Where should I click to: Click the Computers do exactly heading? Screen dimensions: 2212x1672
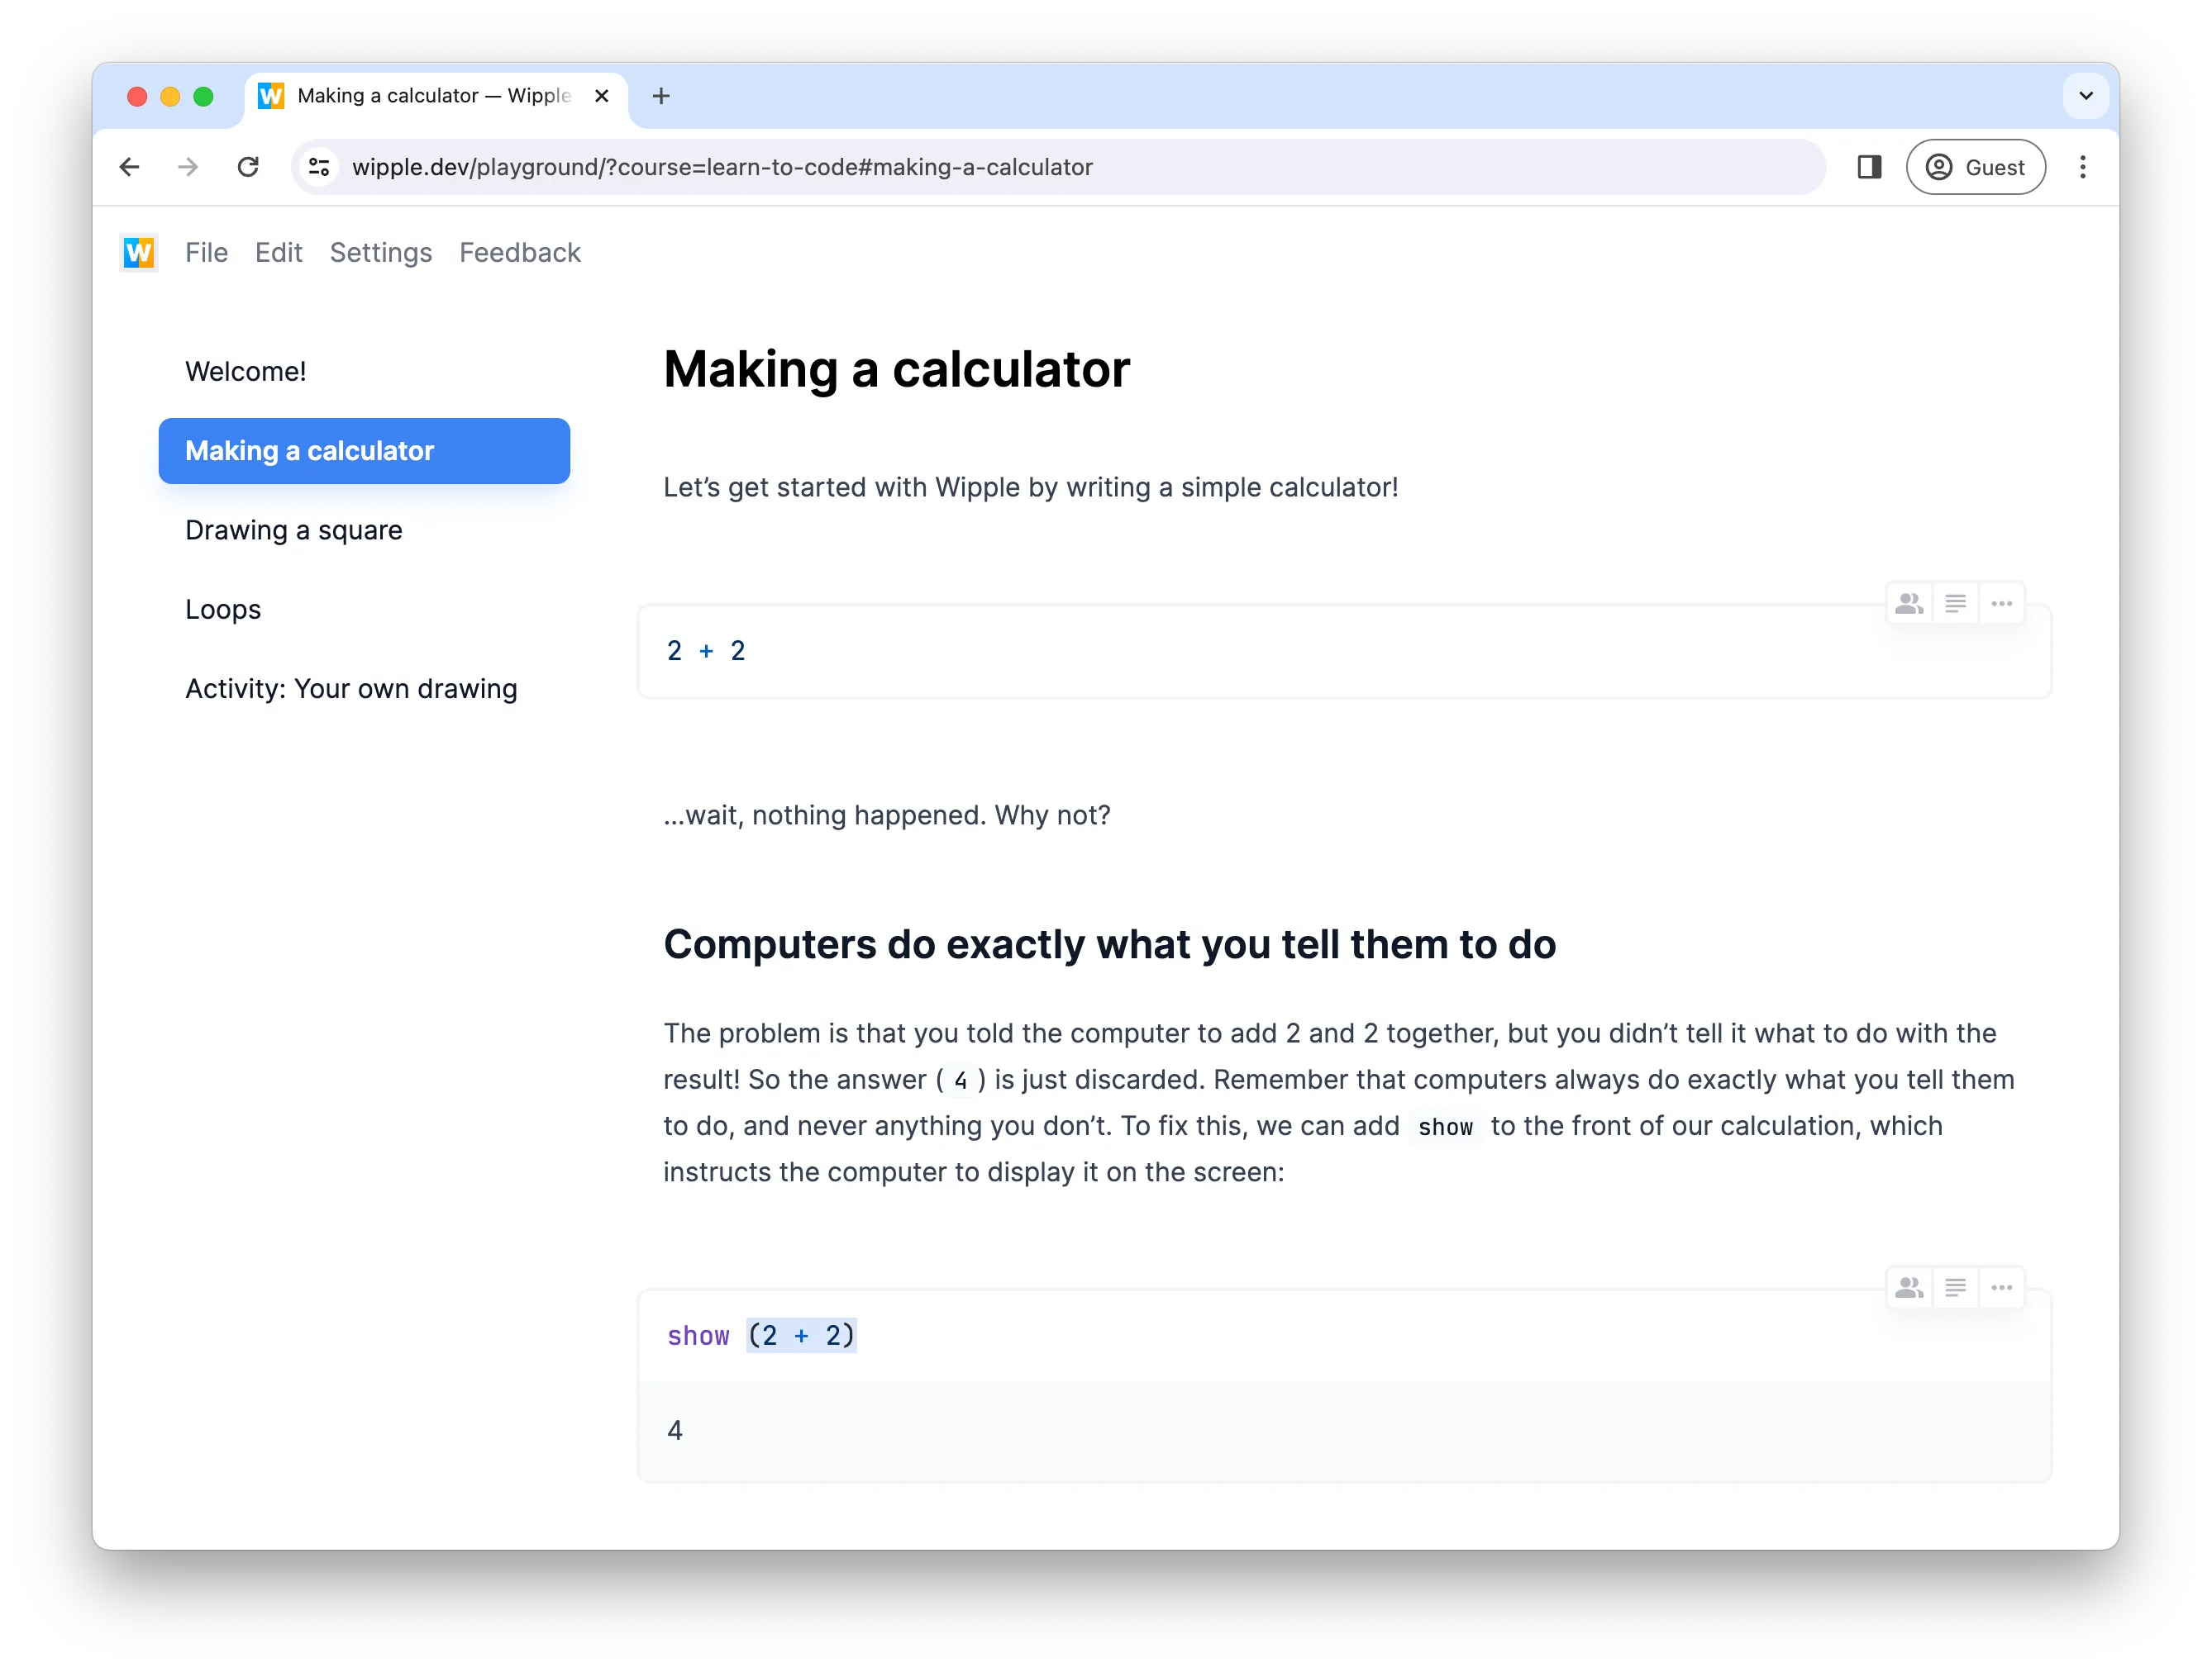(1110, 944)
